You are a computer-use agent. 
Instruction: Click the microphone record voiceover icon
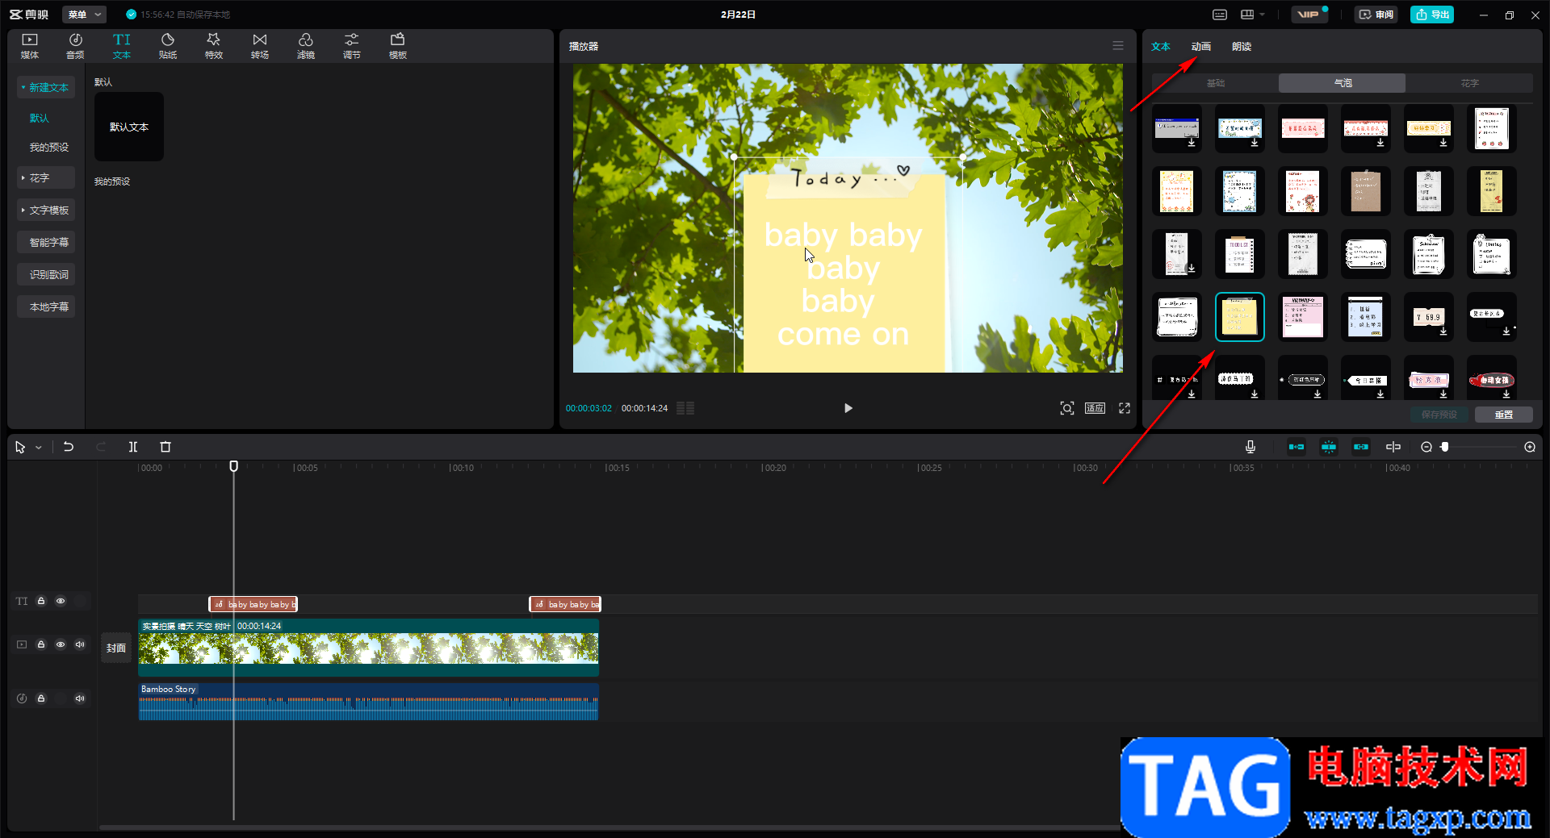[x=1250, y=447]
